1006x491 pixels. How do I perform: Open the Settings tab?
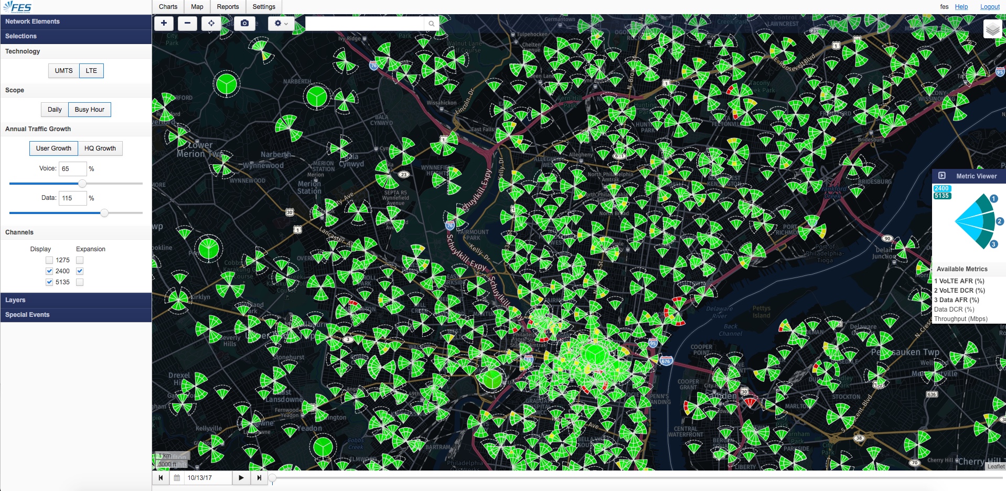point(264,7)
